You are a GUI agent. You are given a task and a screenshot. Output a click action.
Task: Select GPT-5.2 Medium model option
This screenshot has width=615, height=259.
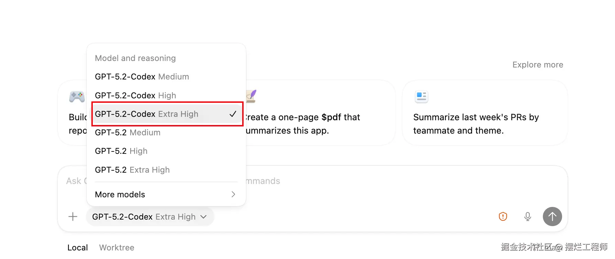[127, 133]
